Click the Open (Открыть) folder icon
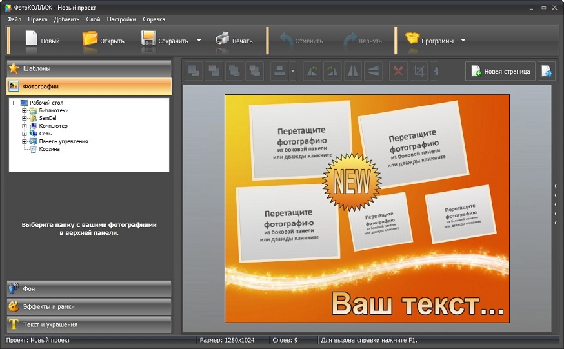The height and width of the screenshot is (349, 564). pyautogui.click(x=90, y=39)
